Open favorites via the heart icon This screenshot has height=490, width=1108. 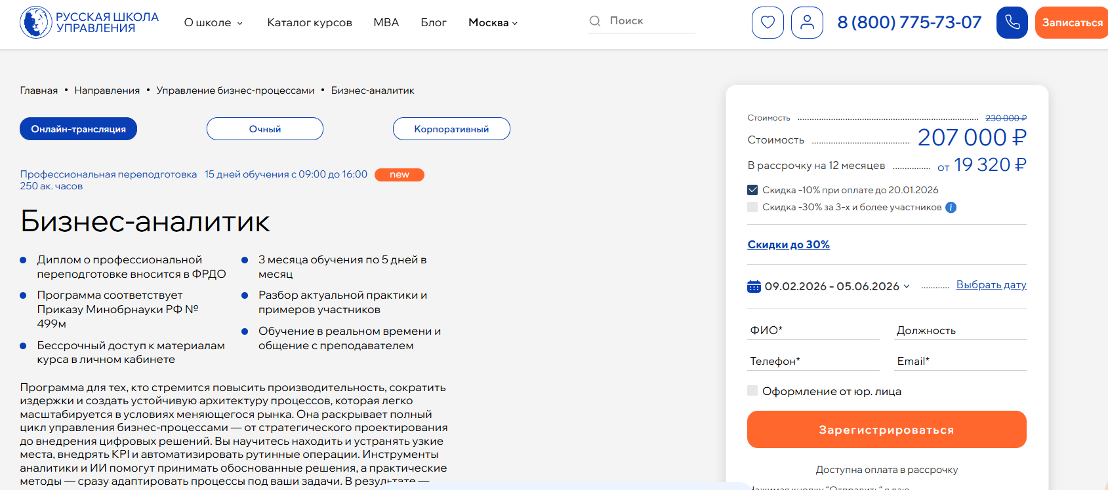768,23
